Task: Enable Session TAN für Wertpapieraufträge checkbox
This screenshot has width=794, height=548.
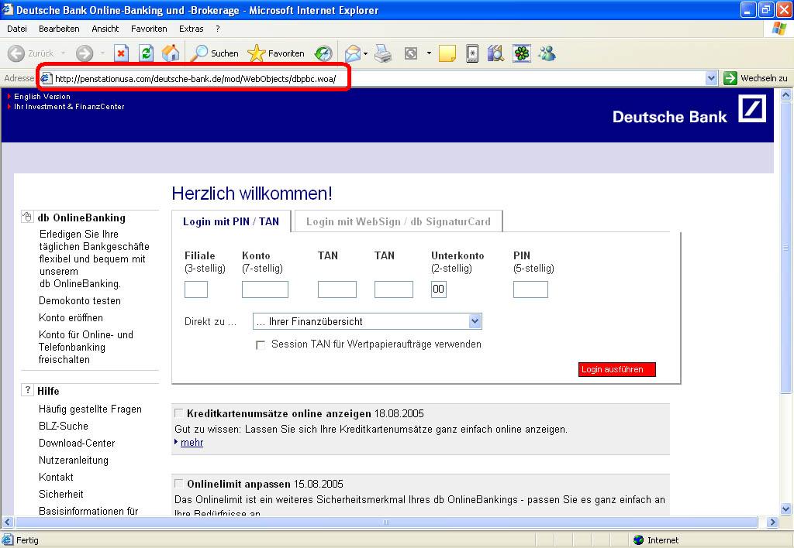Action: (261, 344)
